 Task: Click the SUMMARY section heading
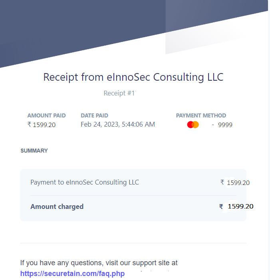tap(34, 151)
